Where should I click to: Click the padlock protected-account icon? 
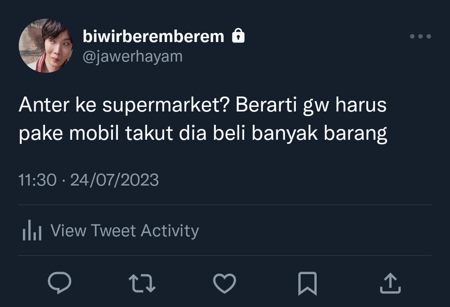238,35
